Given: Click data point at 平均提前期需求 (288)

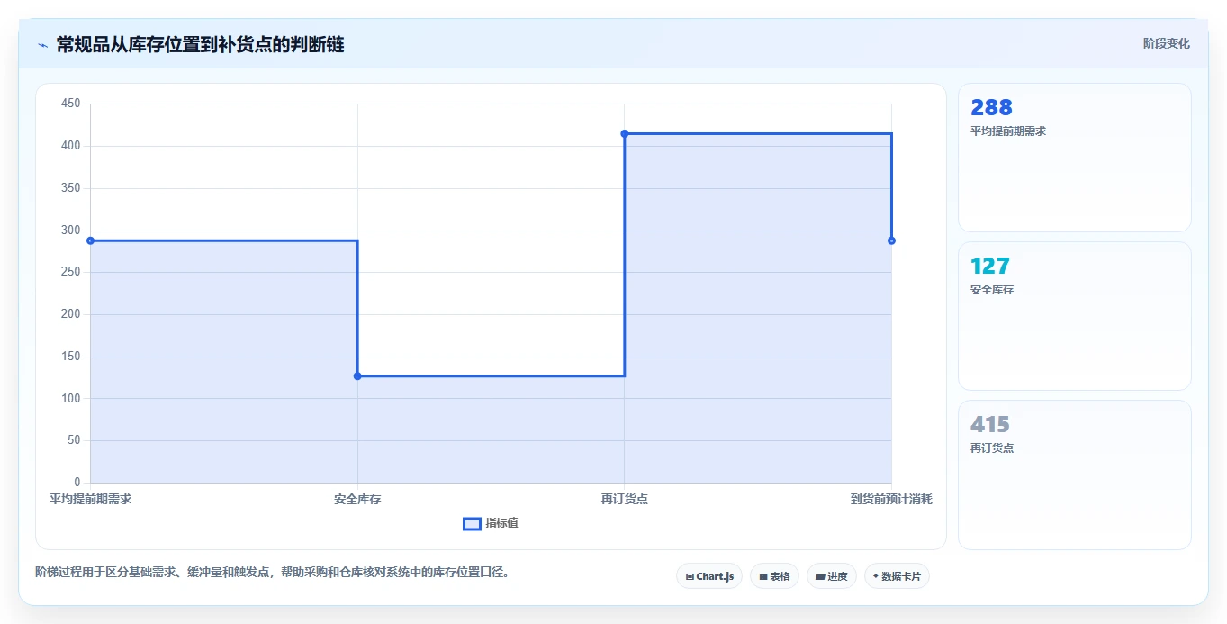Looking at the screenshot, I should 90,240.
